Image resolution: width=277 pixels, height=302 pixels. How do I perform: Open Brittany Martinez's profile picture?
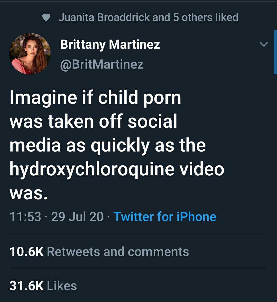(x=30, y=54)
